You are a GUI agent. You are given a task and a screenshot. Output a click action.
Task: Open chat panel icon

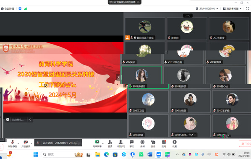point(132,143)
